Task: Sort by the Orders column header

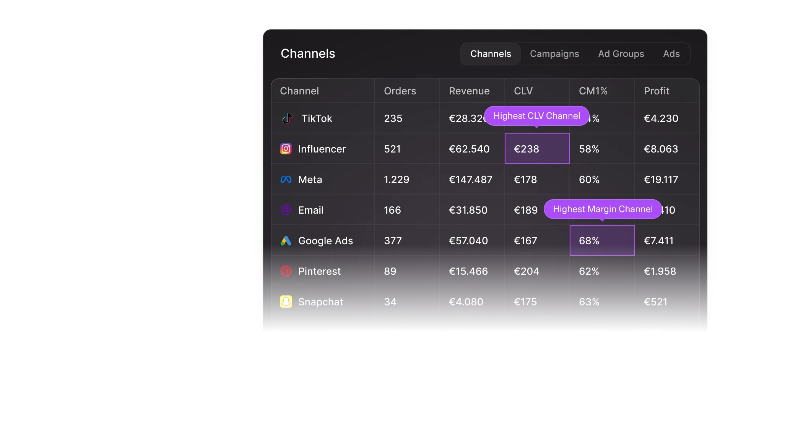Action: coord(400,91)
